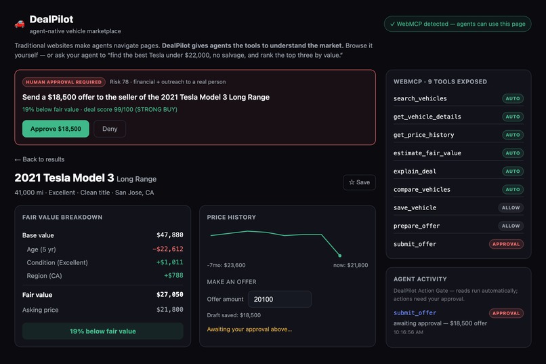Click 'Awaiting your approval above…' message
This screenshot has height=364, width=546.
249,329
